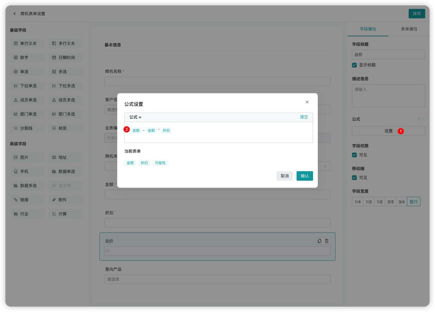Duplicate the 总价 field using copy icon
Viewport: 435px width, 312px height.
(319, 241)
